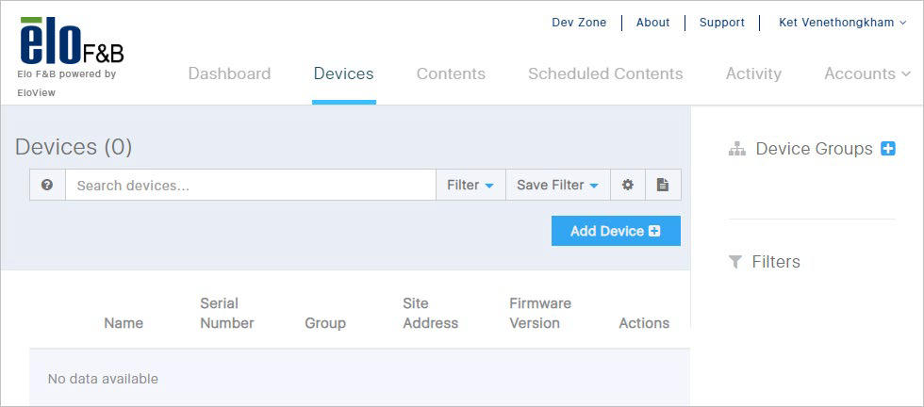
Task: Add a new device group with plus icon
Action: tap(888, 149)
